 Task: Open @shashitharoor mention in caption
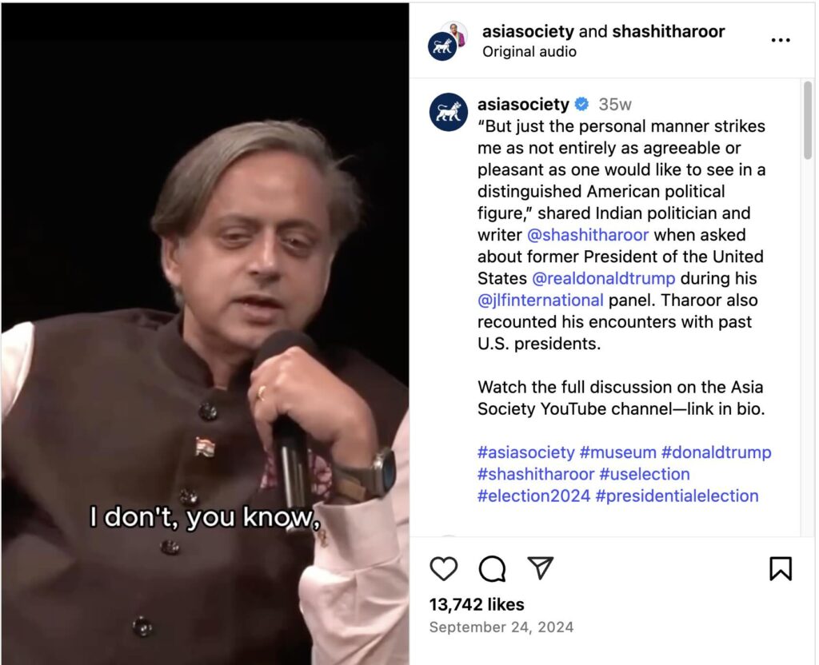click(x=588, y=235)
